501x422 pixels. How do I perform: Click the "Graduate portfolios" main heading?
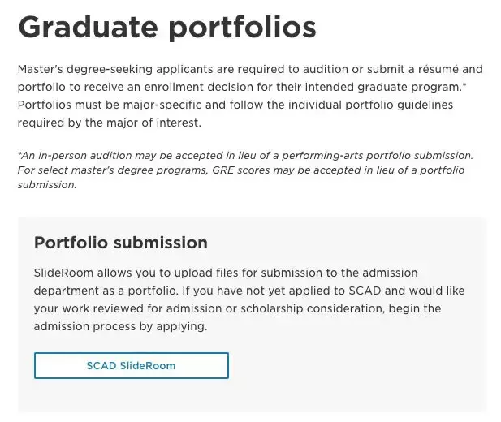tap(166, 27)
